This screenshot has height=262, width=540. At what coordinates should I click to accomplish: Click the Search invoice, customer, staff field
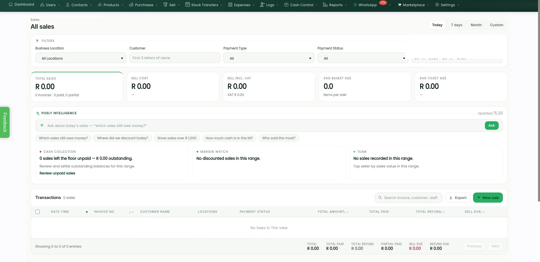pos(408,198)
